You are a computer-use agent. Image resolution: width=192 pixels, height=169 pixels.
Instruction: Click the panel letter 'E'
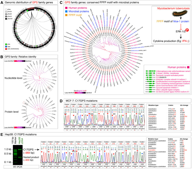pyautogui.click(x=2, y=135)
